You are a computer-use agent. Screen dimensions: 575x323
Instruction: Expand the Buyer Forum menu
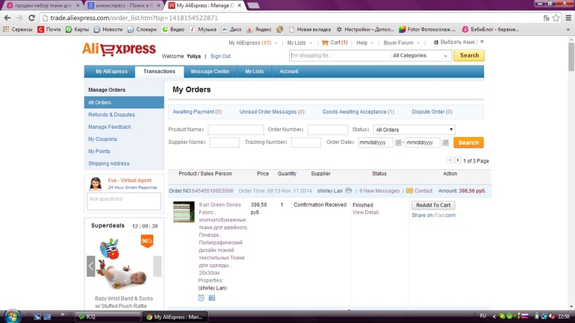point(400,43)
